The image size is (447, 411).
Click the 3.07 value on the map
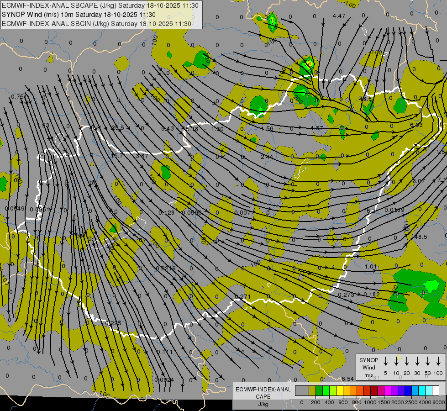click(419, 181)
